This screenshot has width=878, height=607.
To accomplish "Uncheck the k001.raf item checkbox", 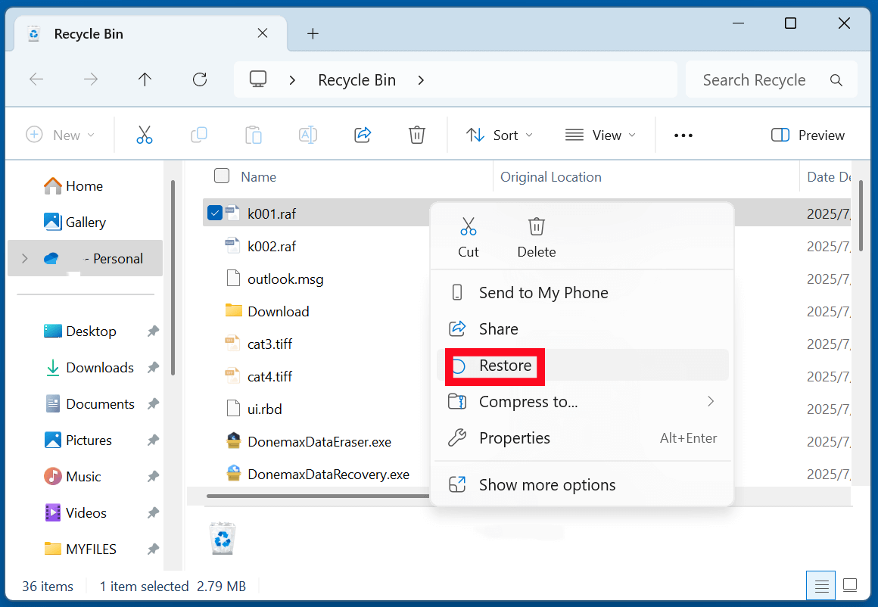I will tap(214, 213).
